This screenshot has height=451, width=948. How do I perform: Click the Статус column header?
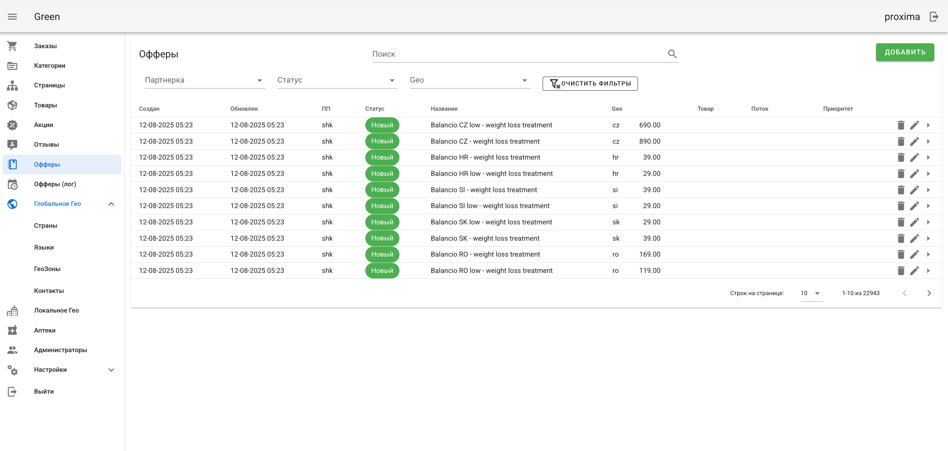(375, 109)
